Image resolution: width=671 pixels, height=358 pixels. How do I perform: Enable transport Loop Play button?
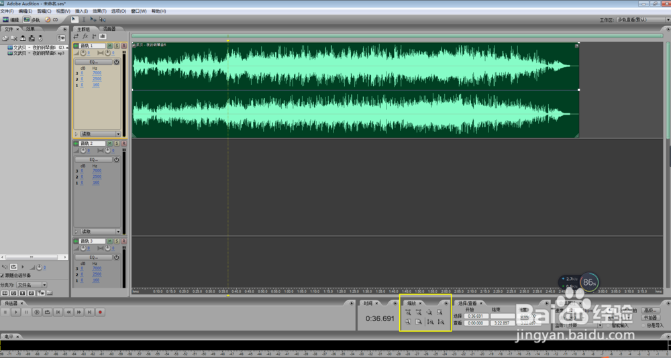click(x=48, y=312)
